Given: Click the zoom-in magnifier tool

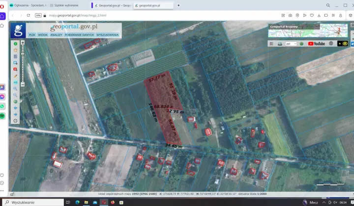Looking at the screenshot, I should click(16, 88).
